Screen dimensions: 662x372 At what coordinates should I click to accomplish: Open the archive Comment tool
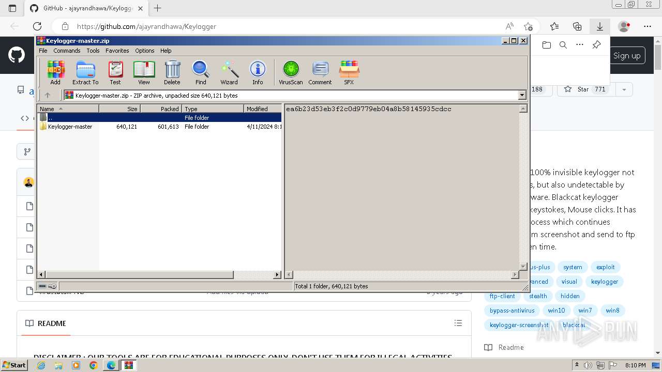click(x=320, y=72)
